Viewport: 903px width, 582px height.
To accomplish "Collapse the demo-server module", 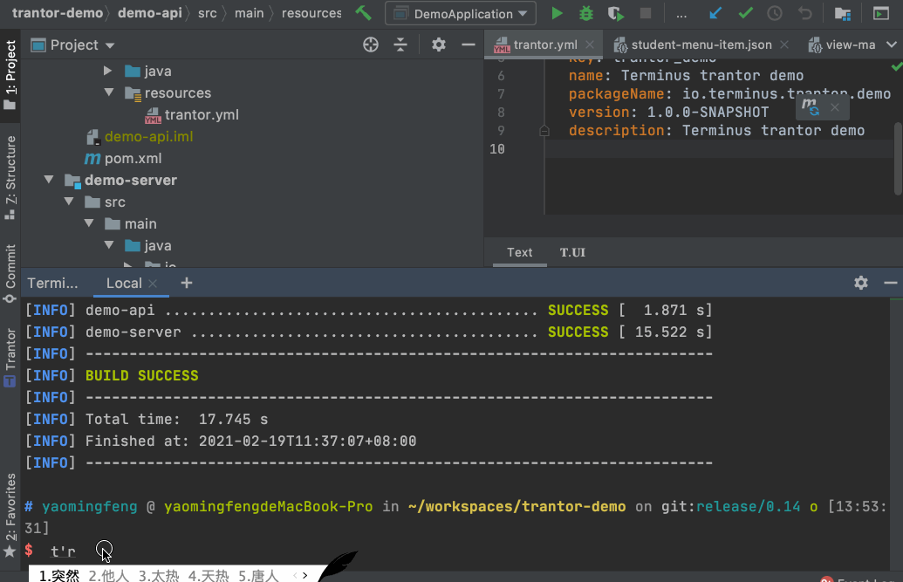I will tap(49, 180).
